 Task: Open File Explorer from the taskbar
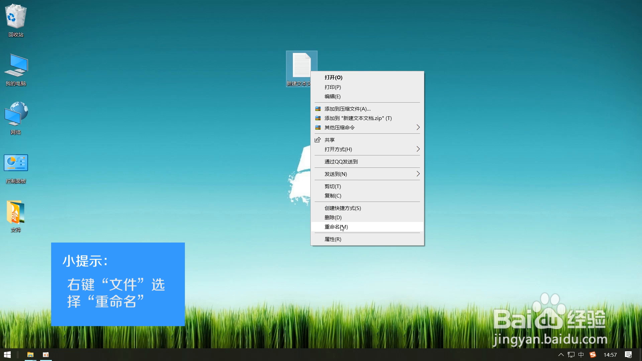click(x=30, y=355)
